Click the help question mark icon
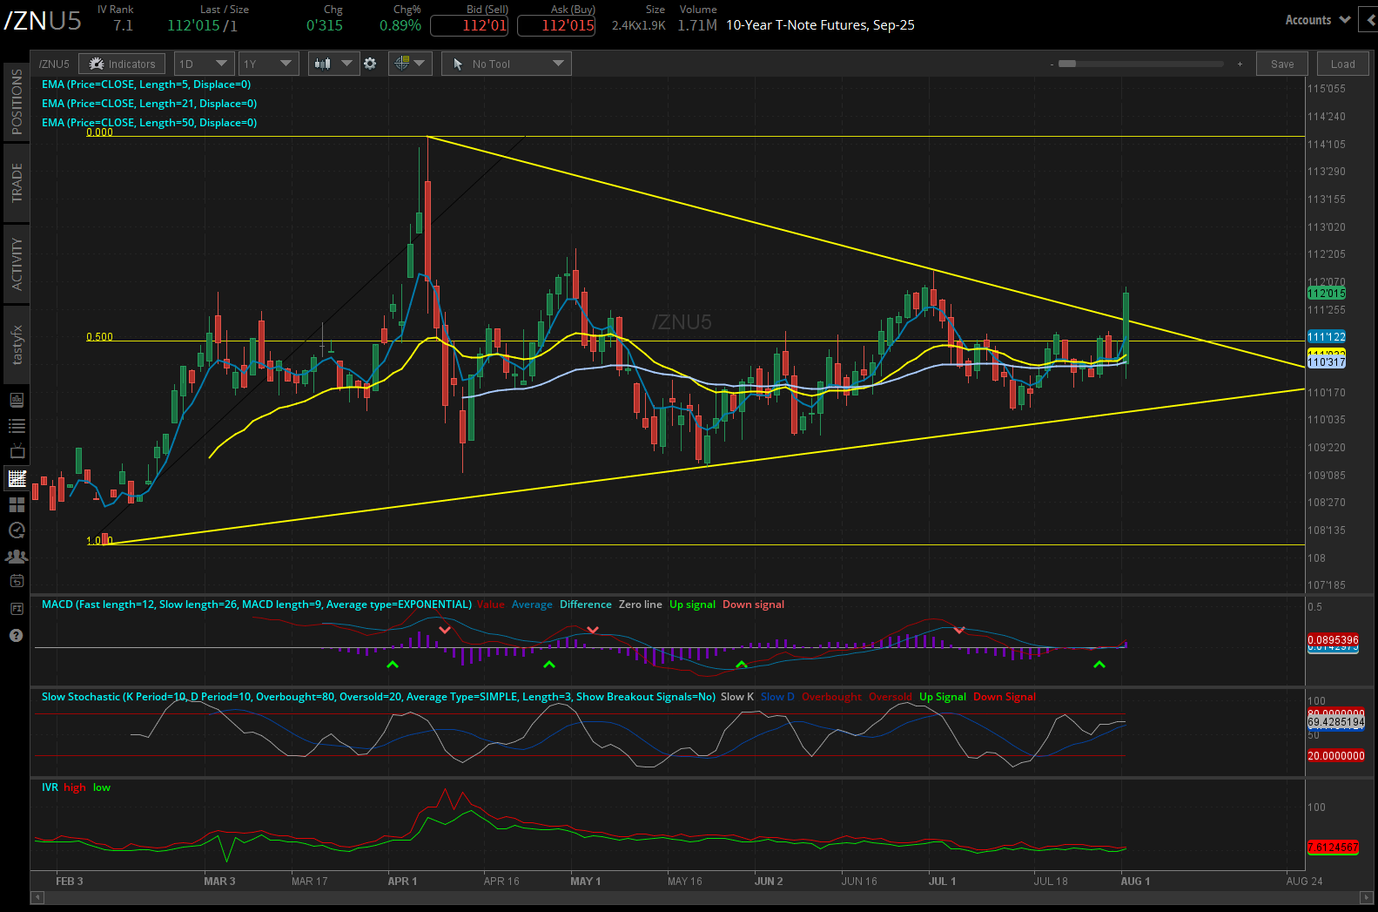 [16, 636]
